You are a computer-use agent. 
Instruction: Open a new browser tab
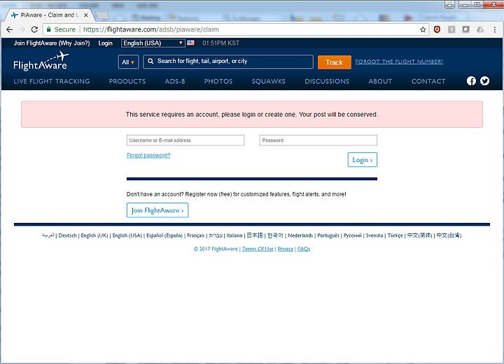(102, 15)
